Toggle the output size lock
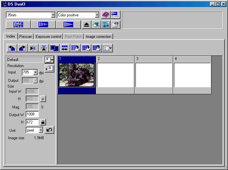The width and height of the screenshot is (228, 170). coord(43,122)
